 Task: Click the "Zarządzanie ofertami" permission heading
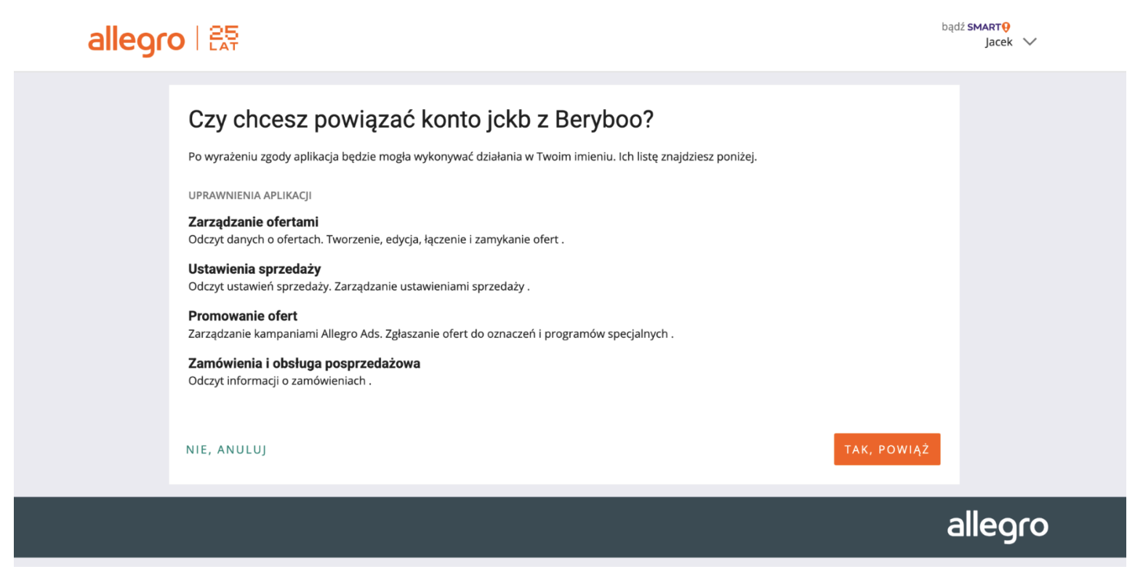pos(253,222)
